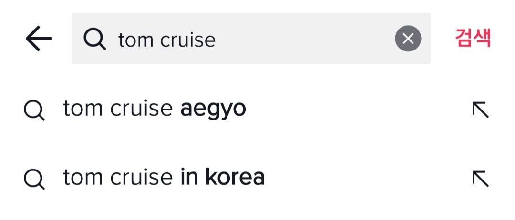Select the 'tom cruise aegyo' suggestion
The width and height of the screenshot is (515, 220).
tap(154, 109)
